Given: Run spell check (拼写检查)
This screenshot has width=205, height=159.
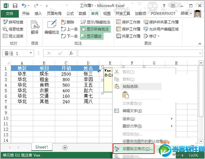Looking at the screenshot, I should point(13,22).
